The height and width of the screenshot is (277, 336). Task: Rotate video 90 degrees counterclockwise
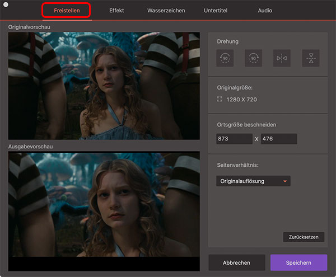(x=225, y=58)
